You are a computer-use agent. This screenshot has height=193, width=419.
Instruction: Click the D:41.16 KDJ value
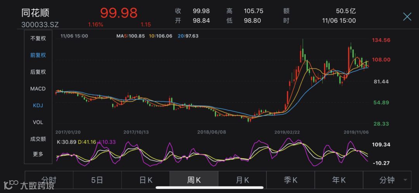coord(87,143)
